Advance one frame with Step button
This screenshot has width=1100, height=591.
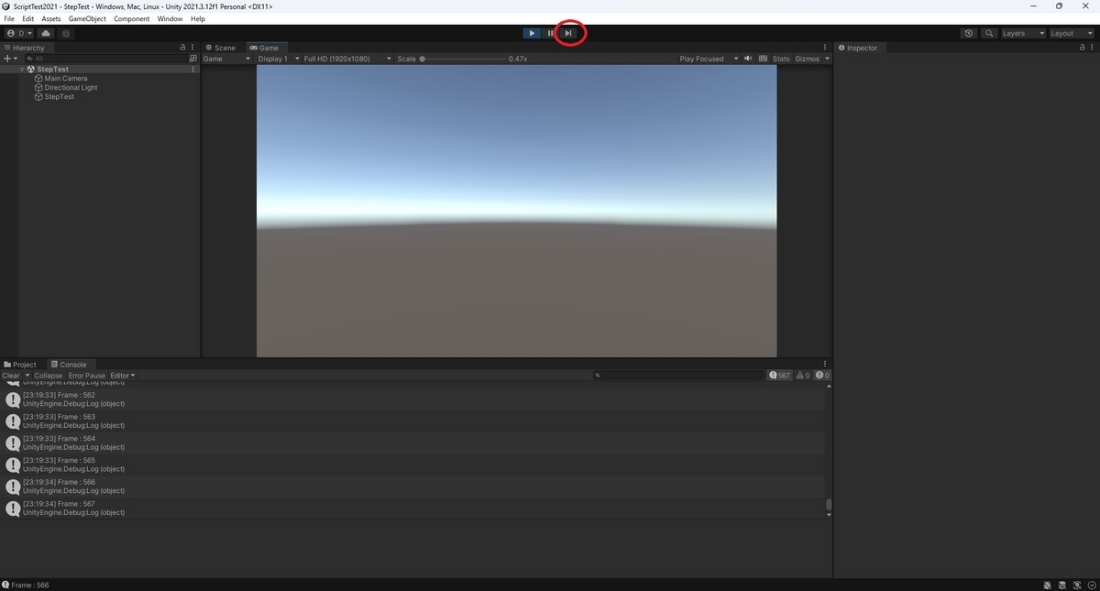(x=568, y=34)
